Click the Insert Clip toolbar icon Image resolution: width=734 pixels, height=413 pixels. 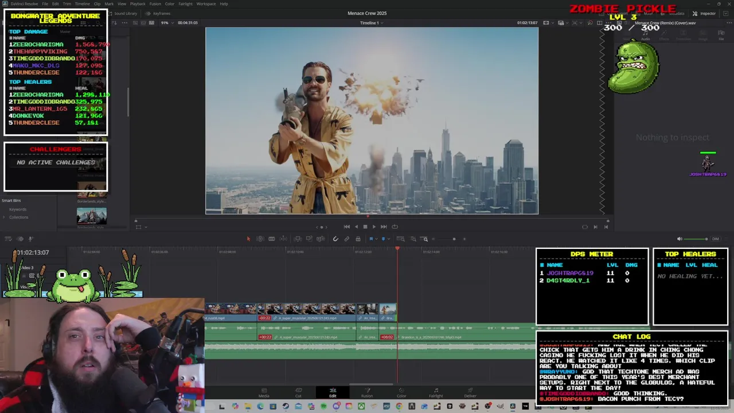click(298, 239)
